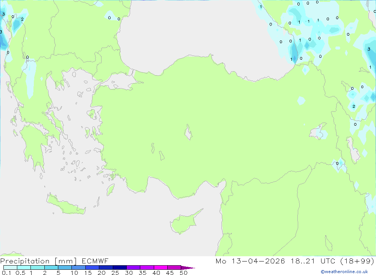
Task: Click the '30' legend scale value
Action: click(x=129, y=273)
